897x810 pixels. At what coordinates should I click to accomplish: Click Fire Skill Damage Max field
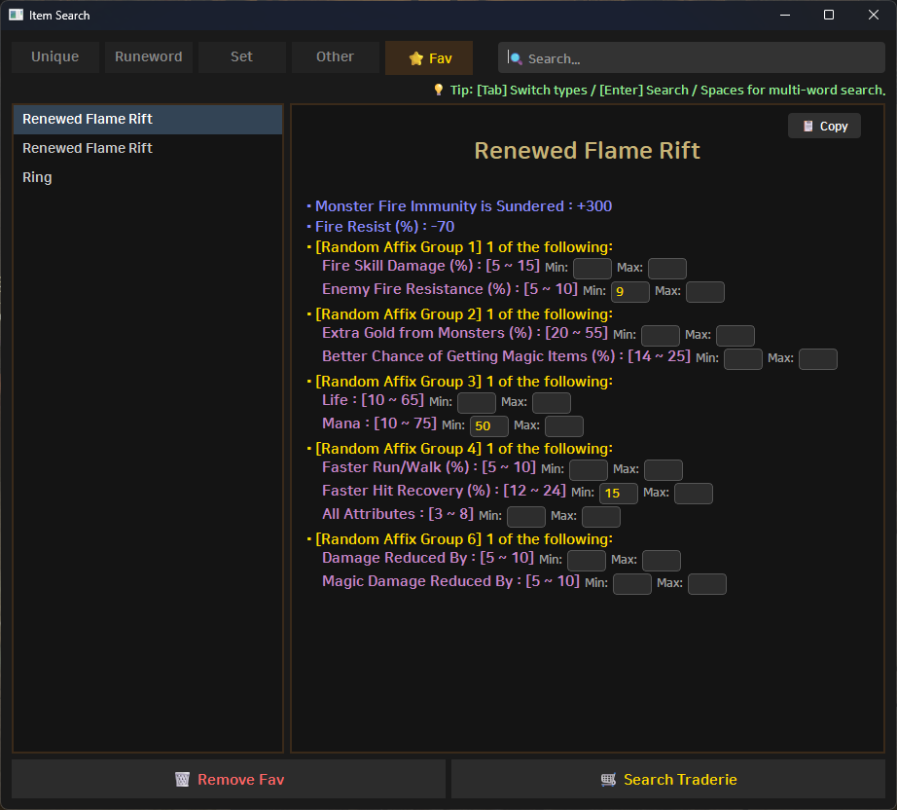tap(667, 268)
